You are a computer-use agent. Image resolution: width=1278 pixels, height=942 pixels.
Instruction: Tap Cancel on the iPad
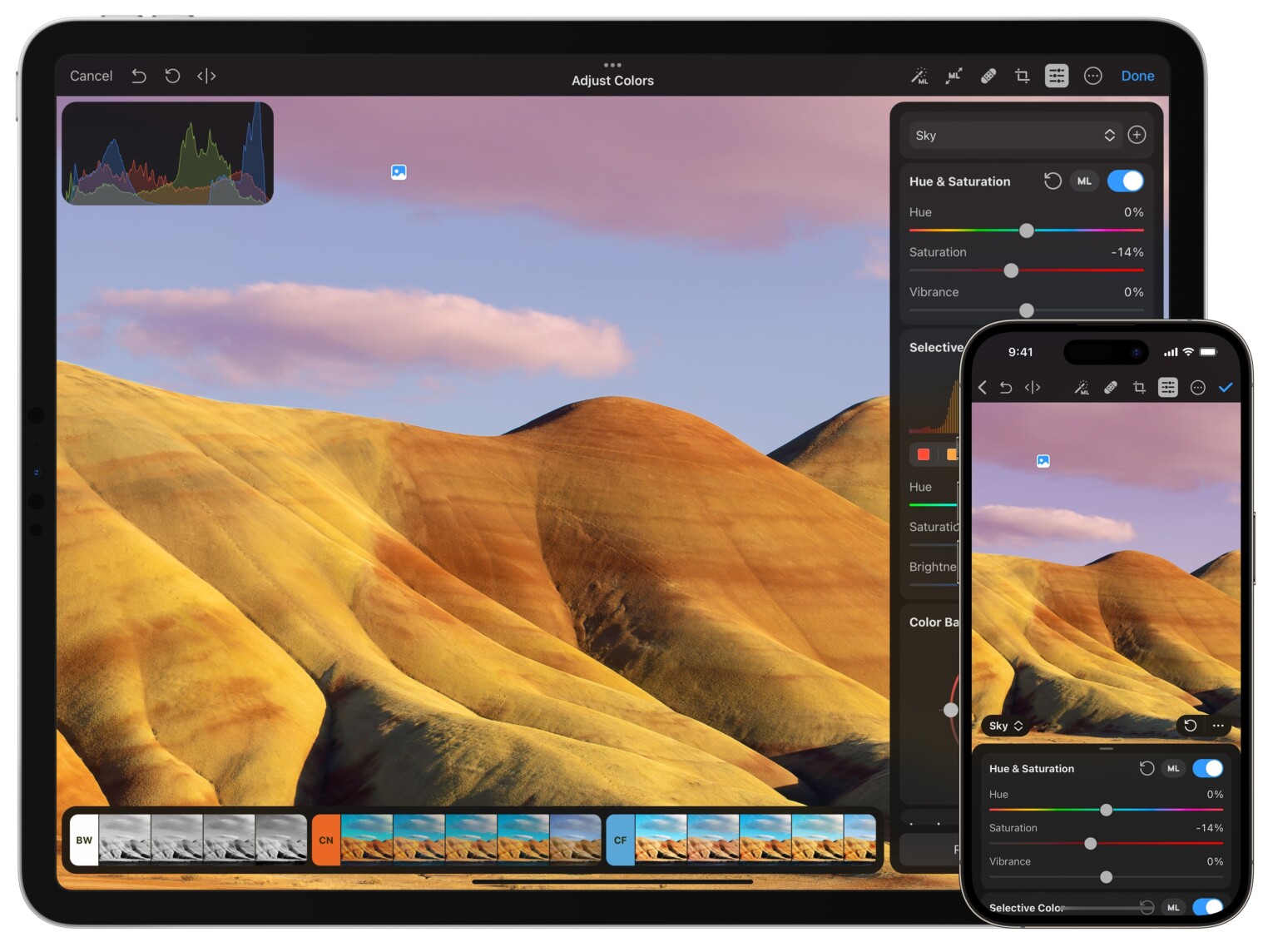pos(91,76)
